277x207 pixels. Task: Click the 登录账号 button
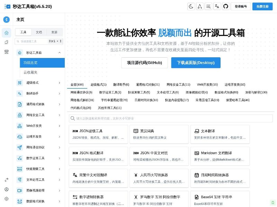pyautogui.click(x=241, y=7)
